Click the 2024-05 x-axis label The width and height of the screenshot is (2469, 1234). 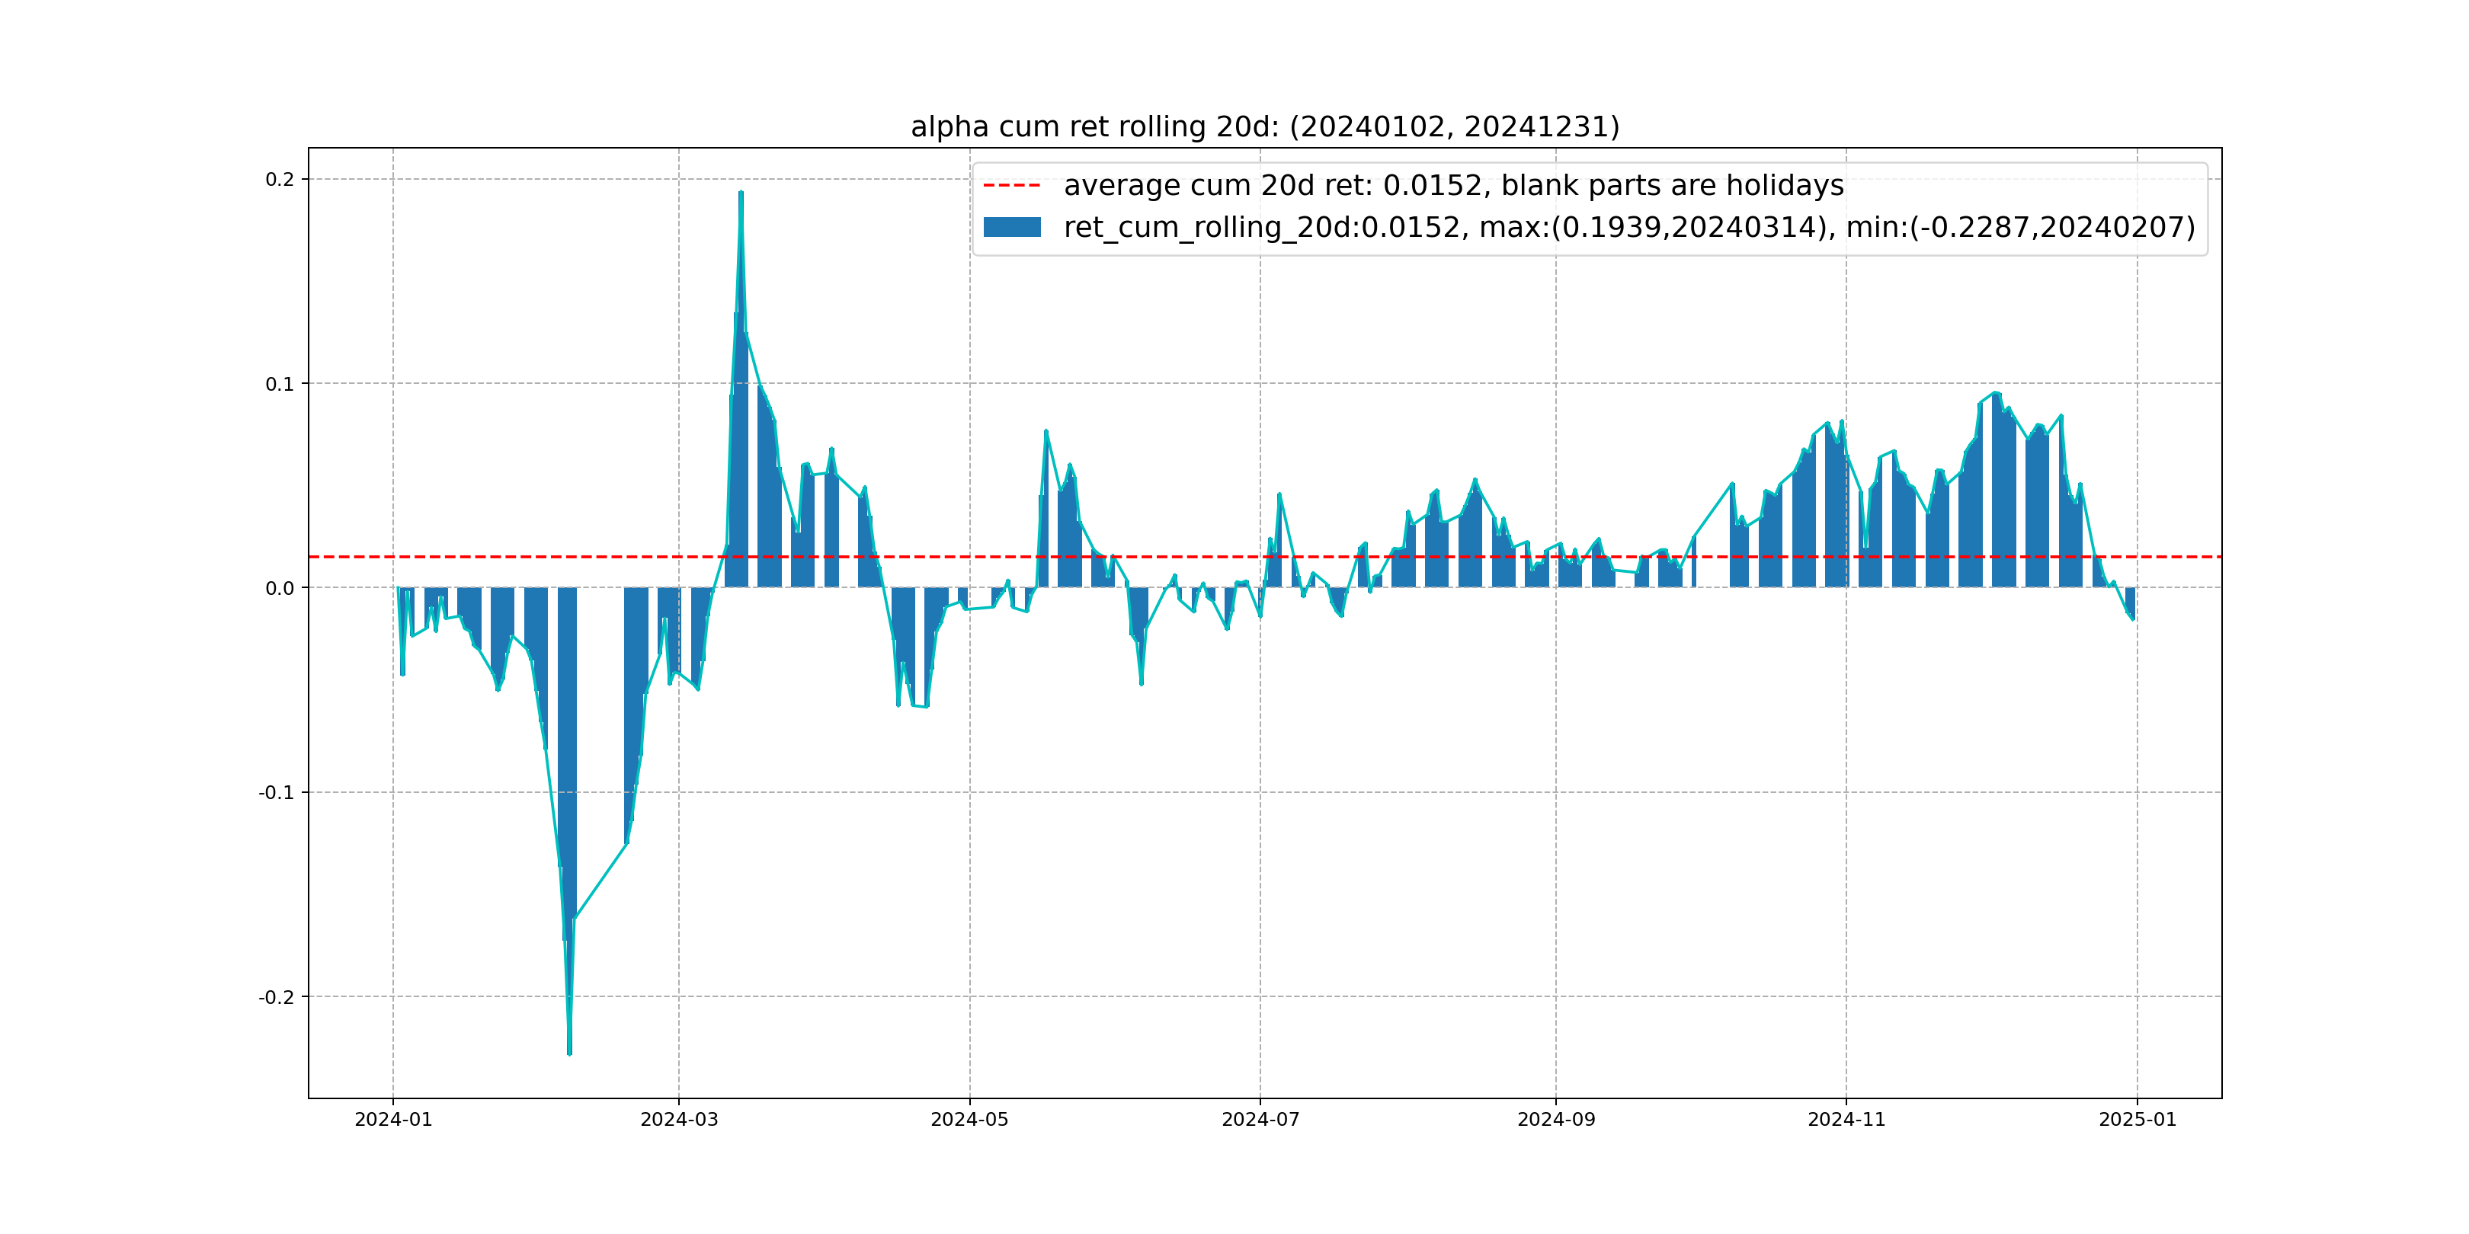[969, 1120]
